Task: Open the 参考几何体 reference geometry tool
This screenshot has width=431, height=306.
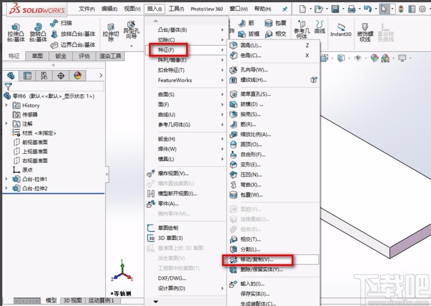Action: click(x=301, y=29)
